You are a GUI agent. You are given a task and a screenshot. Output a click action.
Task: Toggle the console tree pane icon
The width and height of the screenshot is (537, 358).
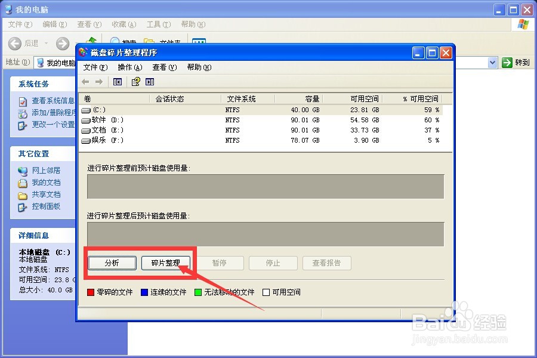(117, 82)
